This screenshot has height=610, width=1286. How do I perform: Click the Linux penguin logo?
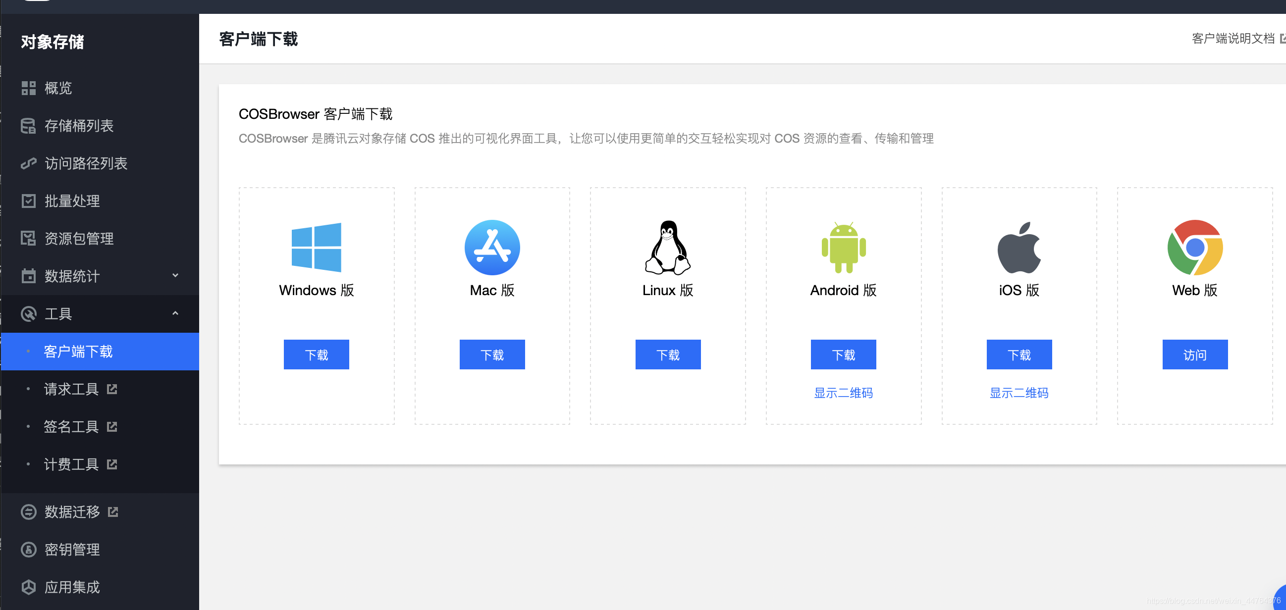(668, 248)
